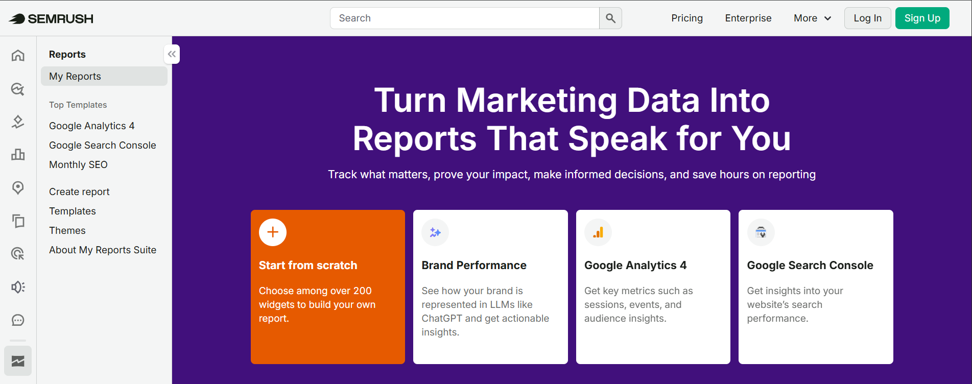This screenshot has height=384, width=972.
Task: Open the Advertising target-cursor sidebar icon
Action: (x=18, y=253)
